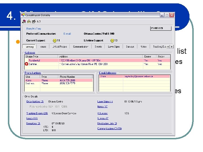Viewport: 203px width, 152px height.
Task: Open the Lawn Signs tab
Action: (x=114, y=47)
